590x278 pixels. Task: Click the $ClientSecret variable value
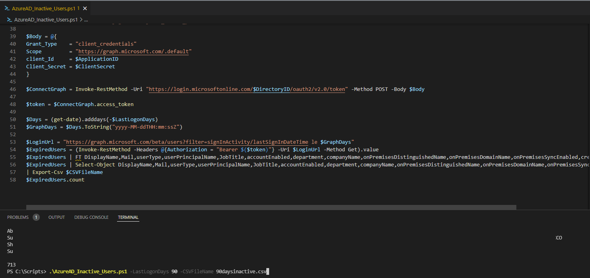[95, 67]
